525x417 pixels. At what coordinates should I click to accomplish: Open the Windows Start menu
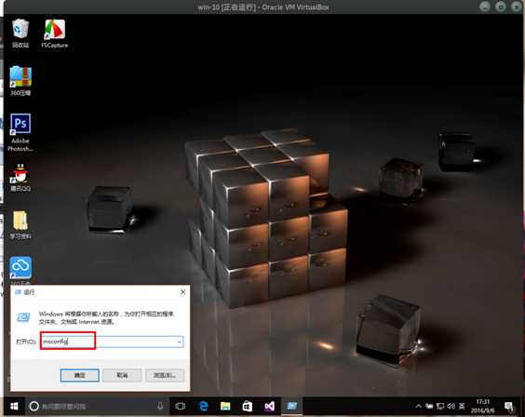[x=14, y=406]
